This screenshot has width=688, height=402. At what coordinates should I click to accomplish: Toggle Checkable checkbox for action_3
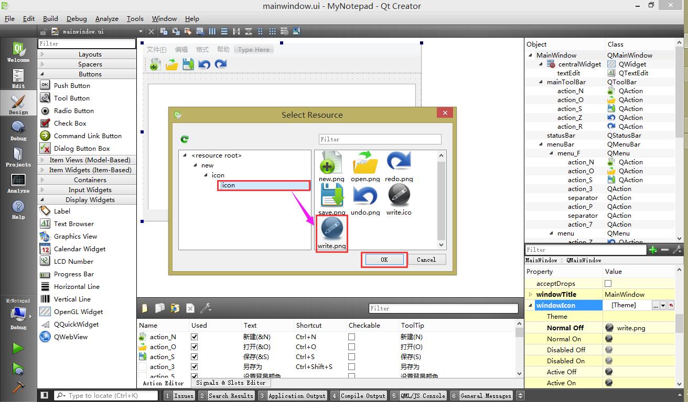tap(352, 367)
